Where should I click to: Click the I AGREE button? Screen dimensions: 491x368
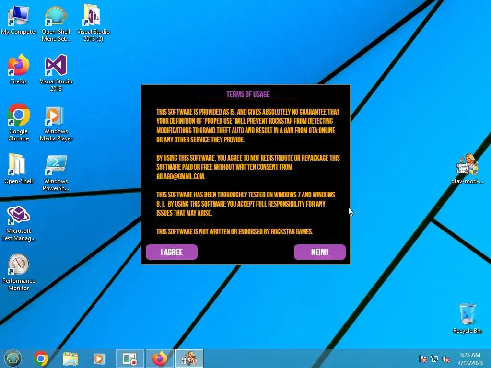172,252
